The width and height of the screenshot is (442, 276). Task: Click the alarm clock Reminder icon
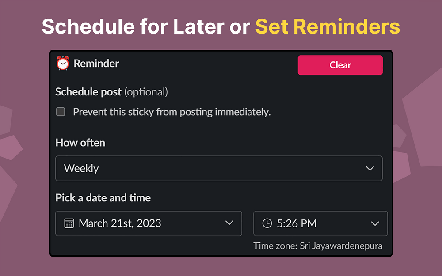tap(63, 63)
